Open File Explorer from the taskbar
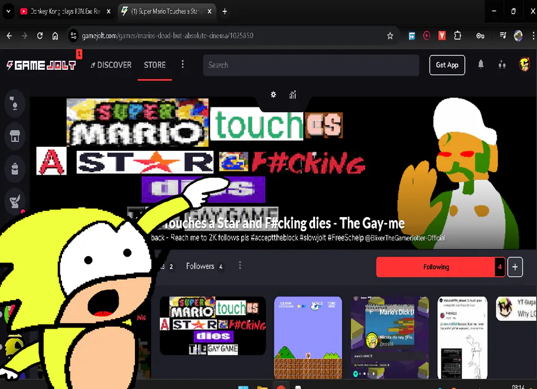Screen dimensions: 537x389 tap(262, 387)
